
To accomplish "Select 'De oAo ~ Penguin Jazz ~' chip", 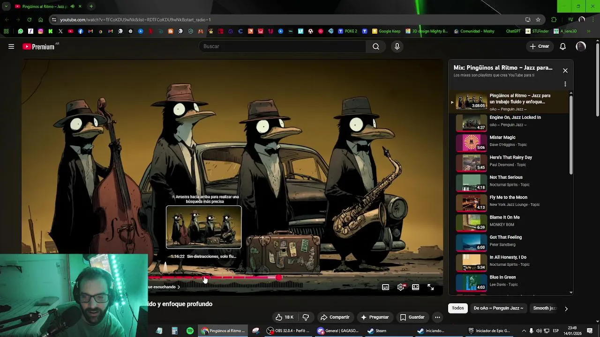I will (x=498, y=308).
